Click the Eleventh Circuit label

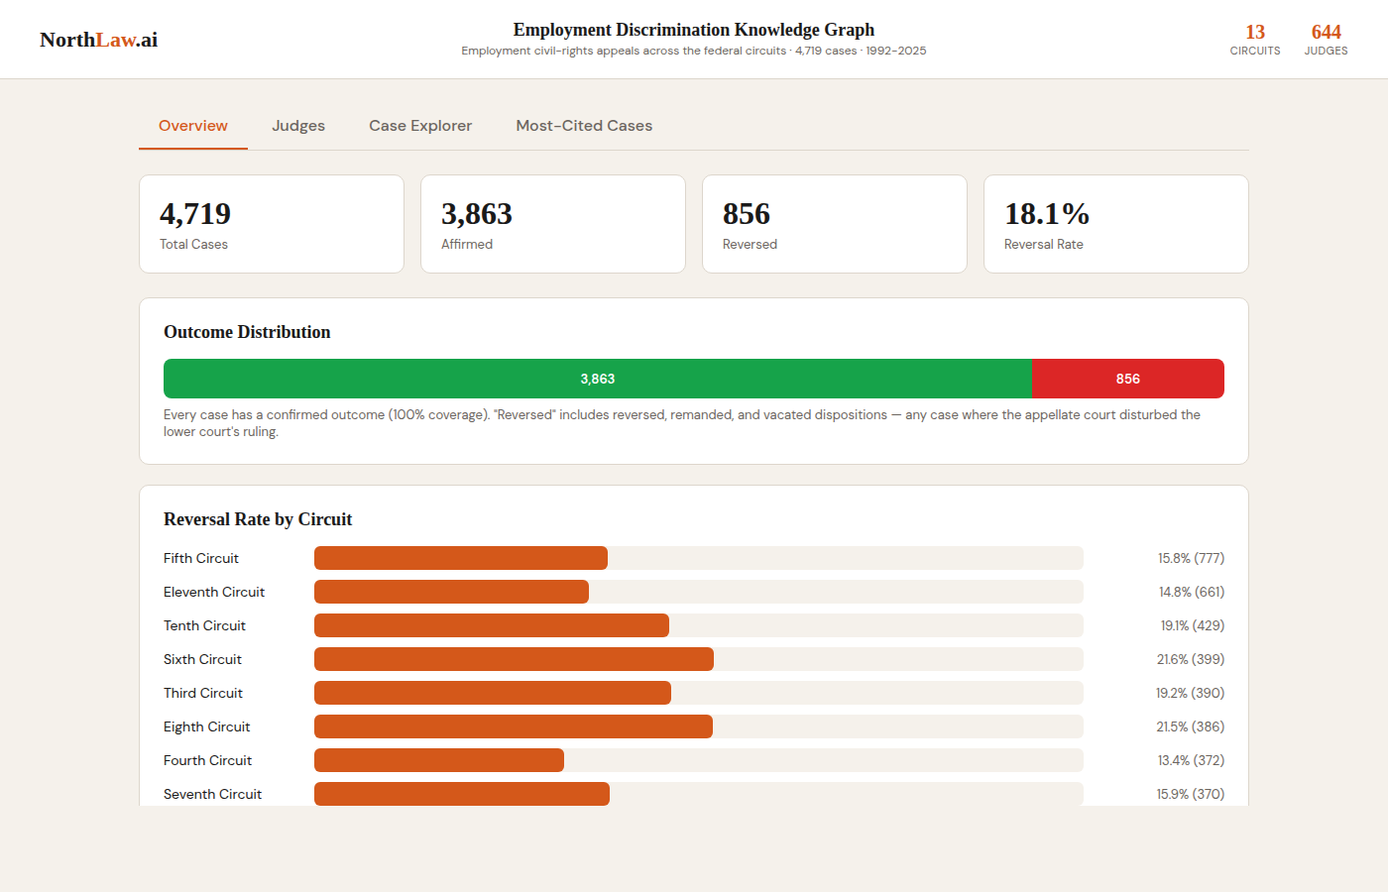pos(214,592)
